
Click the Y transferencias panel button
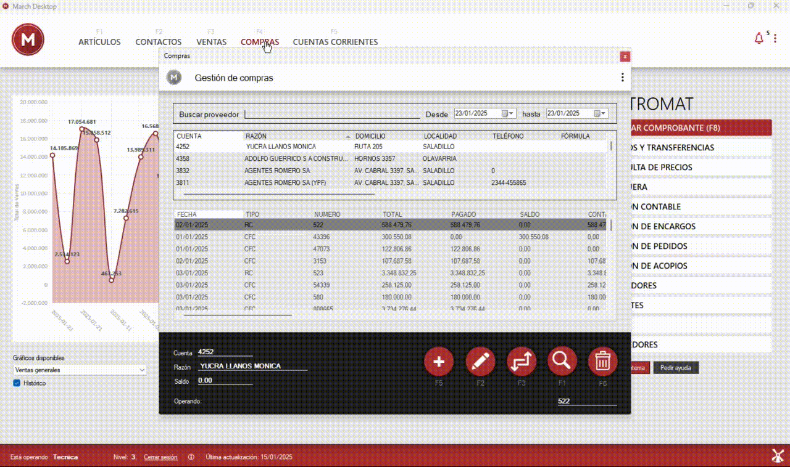click(701, 147)
